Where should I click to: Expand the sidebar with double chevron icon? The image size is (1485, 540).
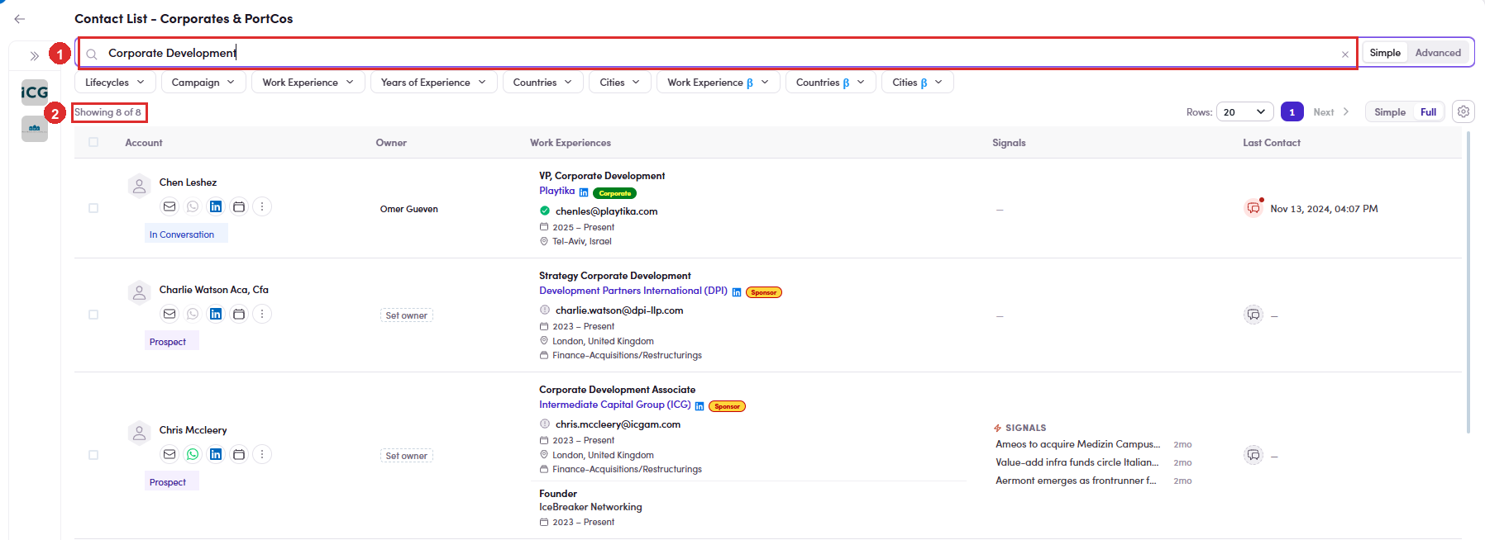[x=35, y=56]
